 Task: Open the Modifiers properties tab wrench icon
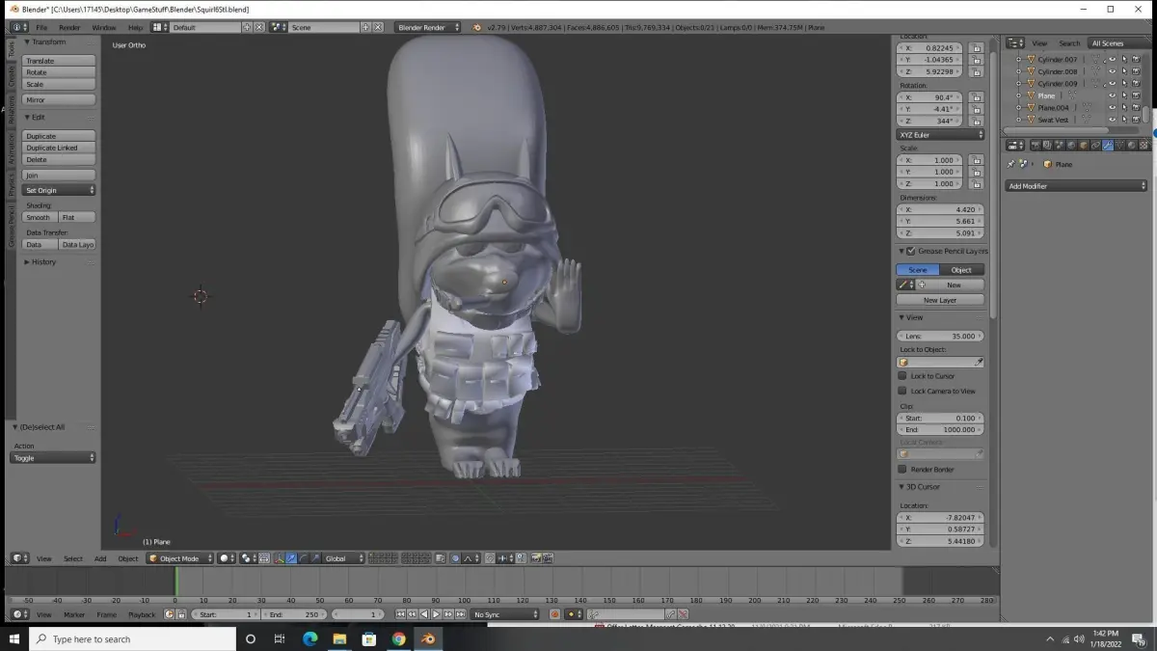[x=1108, y=145]
